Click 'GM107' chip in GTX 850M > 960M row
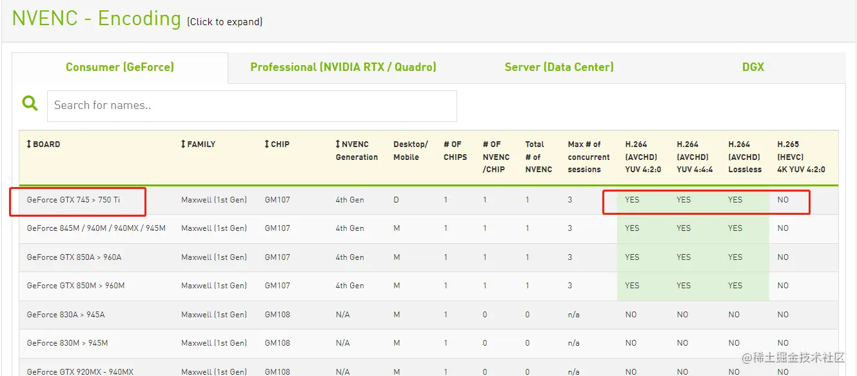857x376 pixels. tap(277, 286)
